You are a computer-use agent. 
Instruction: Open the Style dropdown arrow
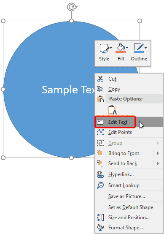[111, 48]
